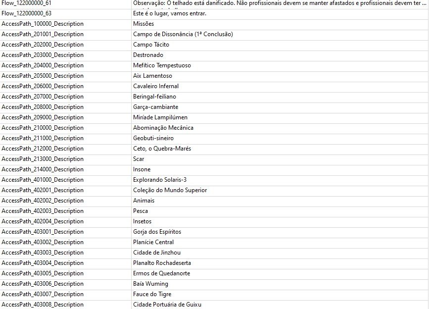This screenshot has height=309, width=429.
Task: Select AccessPath_212000_Description key
Action: 65,149
